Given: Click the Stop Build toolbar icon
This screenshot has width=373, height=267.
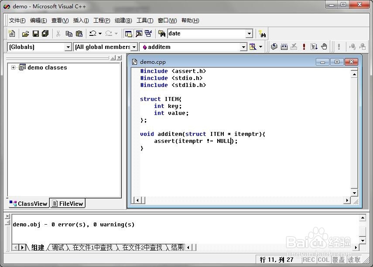Looking at the screenshot, I should (x=294, y=46).
